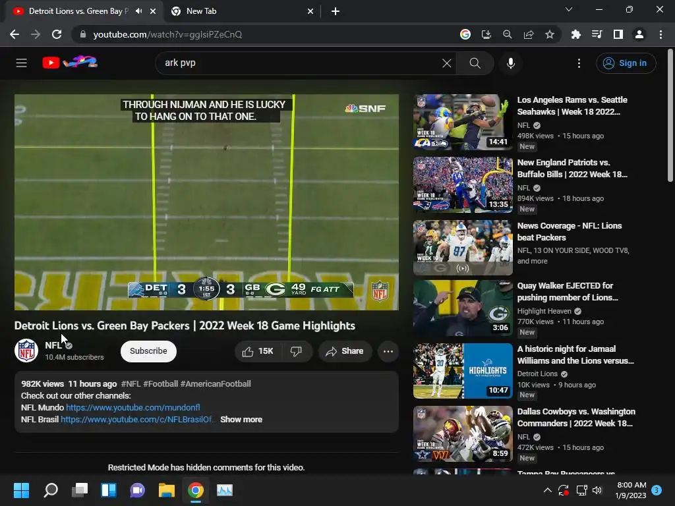675x506 pixels.
Task: Mute the Detroit Lions tab audio
Action: coord(138,11)
